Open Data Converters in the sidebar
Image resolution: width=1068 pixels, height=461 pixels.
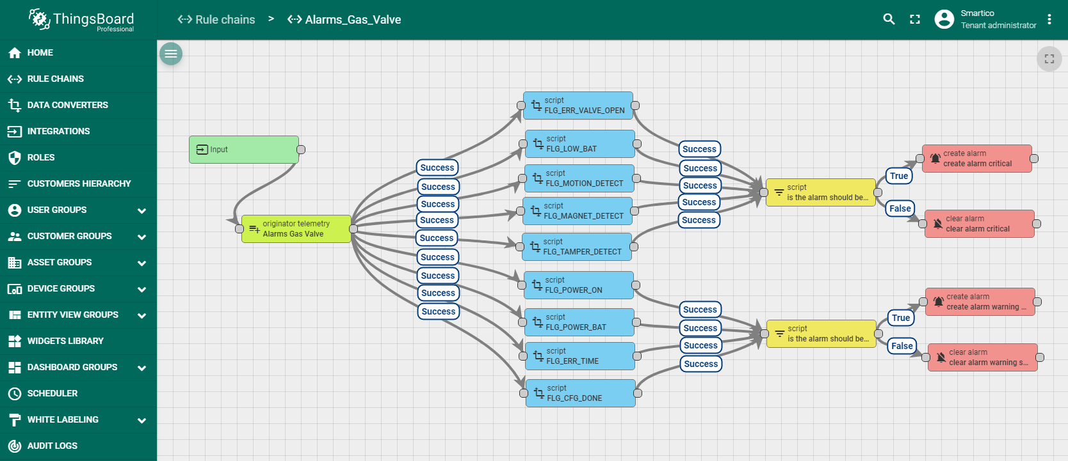click(x=67, y=105)
